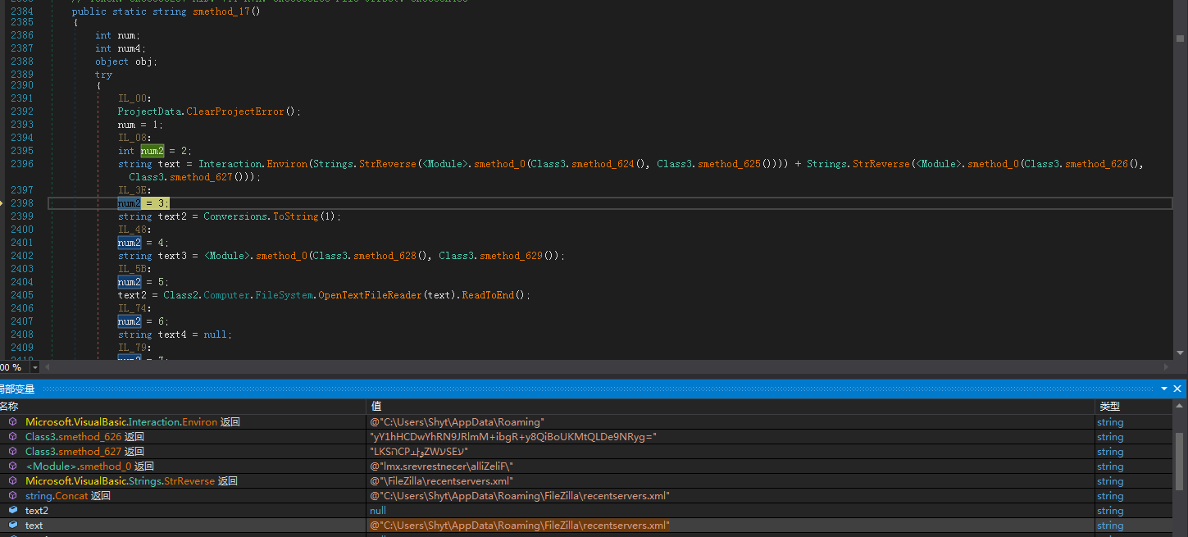This screenshot has width=1188, height=537.
Task: Click the icon beside string.Concat return row
Action: [x=12, y=496]
